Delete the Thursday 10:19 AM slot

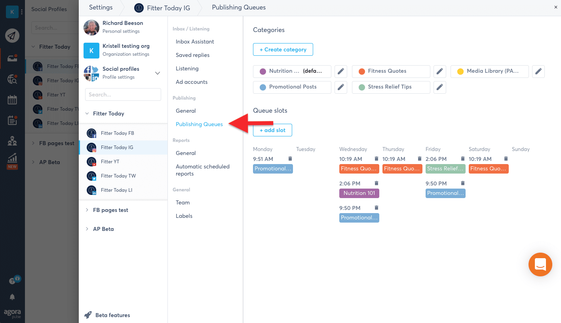[x=420, y=159]
